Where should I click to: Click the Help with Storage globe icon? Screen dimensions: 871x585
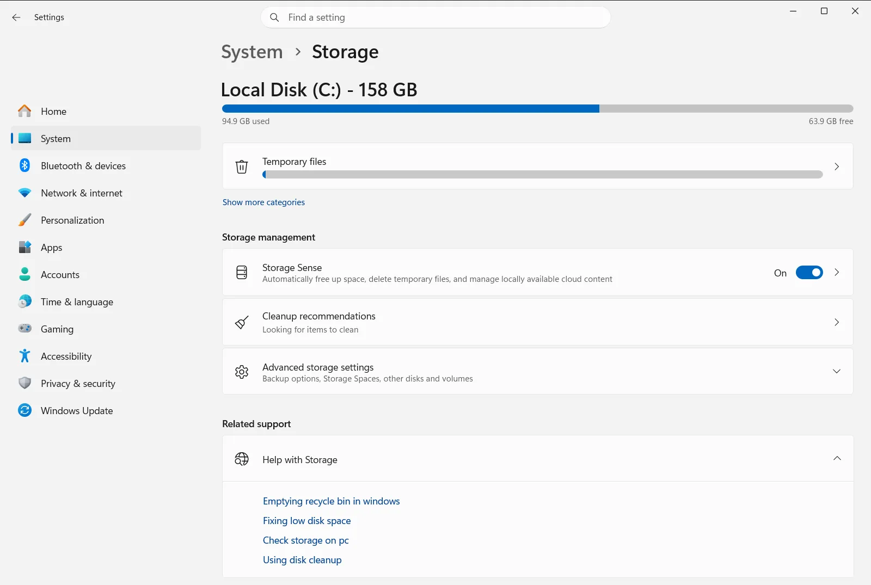[x=242, y=459]
